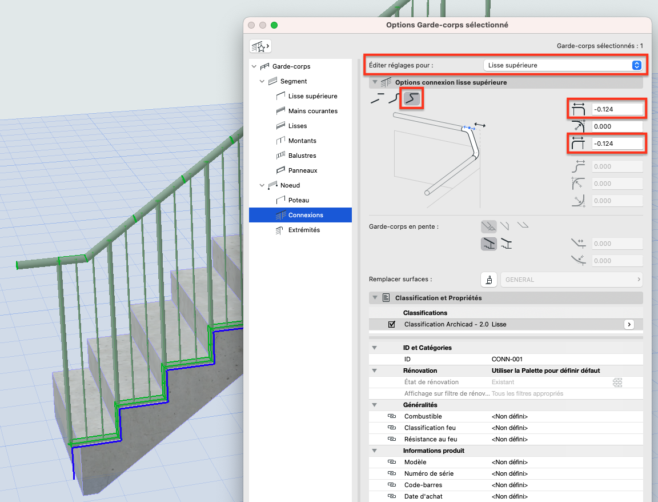This screenshot has height=502, width=658.
Task: Collapse the Garde-corps tree node
Action: click(x=254, y=66)
